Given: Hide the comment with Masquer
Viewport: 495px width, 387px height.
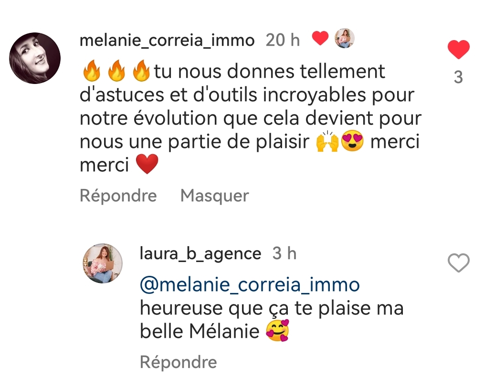Looking at the screenshot, I should (215, 196).
